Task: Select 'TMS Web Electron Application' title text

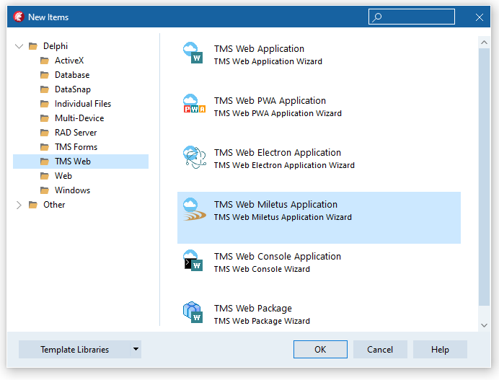Action: 277,152
